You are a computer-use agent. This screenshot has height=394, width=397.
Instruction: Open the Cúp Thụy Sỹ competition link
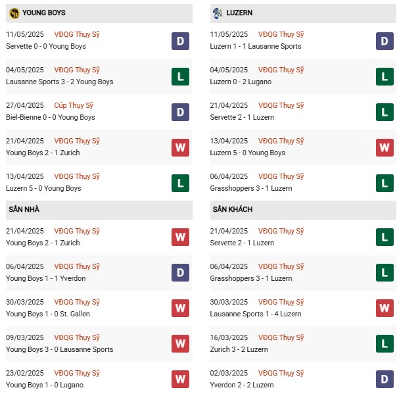tap(74, 105)
